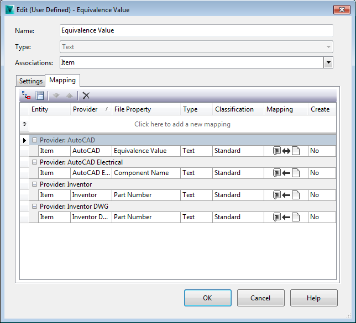Click the new-row asterisk indicator
This screenshot has width=356, height=323.
(x=24, y=124)
